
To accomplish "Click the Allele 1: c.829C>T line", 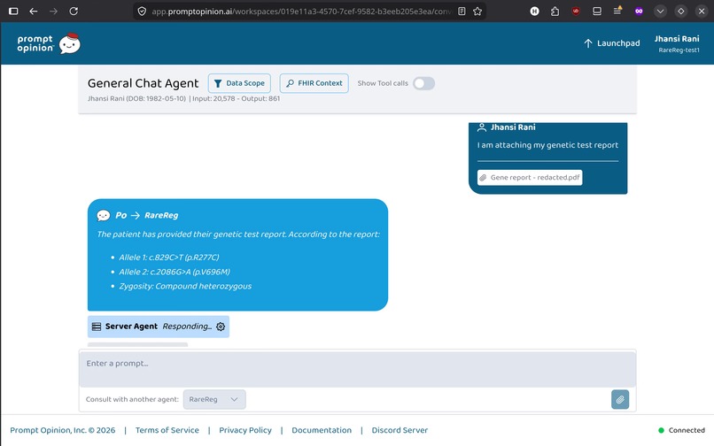I will point(169,258).
